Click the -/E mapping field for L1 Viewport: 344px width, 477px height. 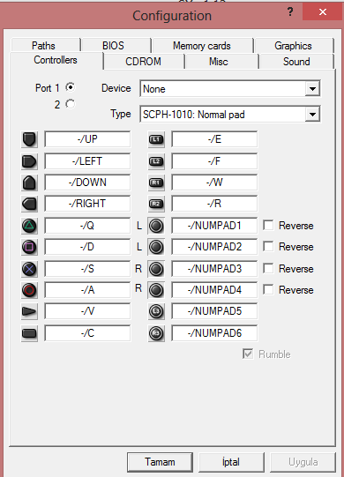(x=214, y=139)
